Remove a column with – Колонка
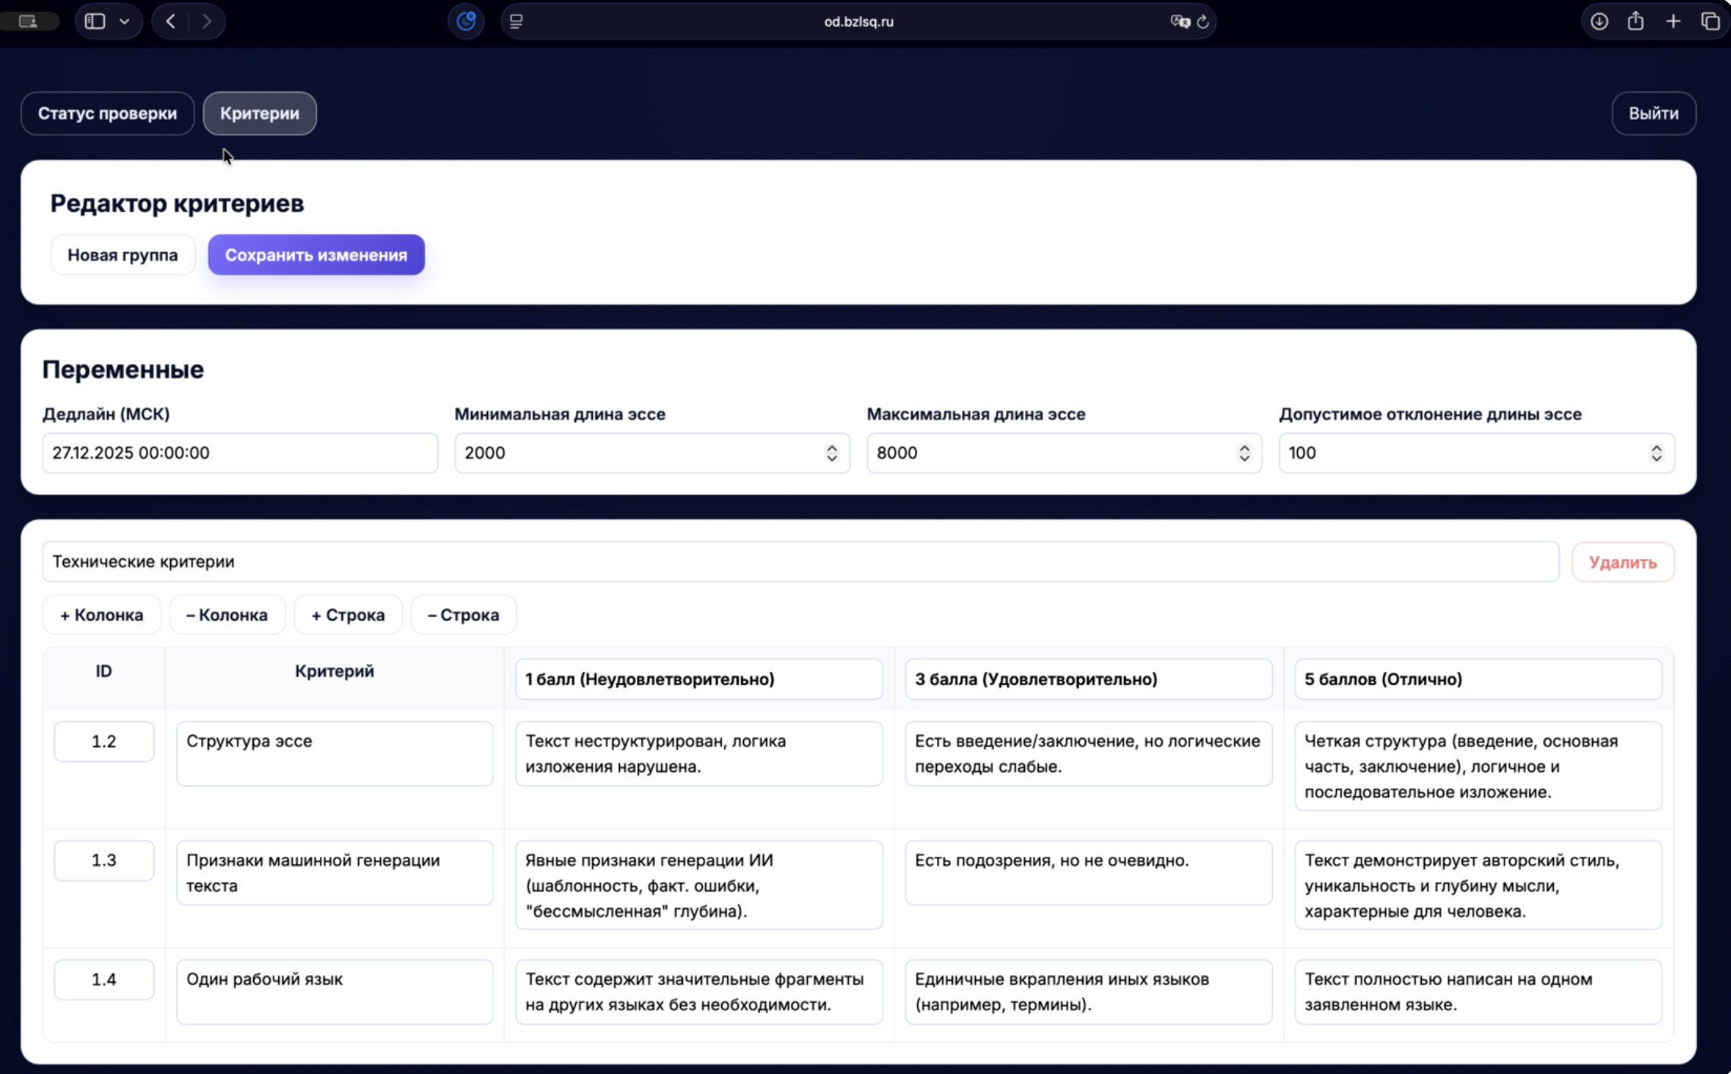 (x=227, y=614)
